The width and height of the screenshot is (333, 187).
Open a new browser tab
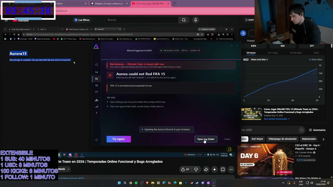tap(174, 4)
